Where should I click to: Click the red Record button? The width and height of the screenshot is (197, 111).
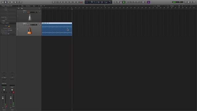pyautogui.click(x=81, y=2)
